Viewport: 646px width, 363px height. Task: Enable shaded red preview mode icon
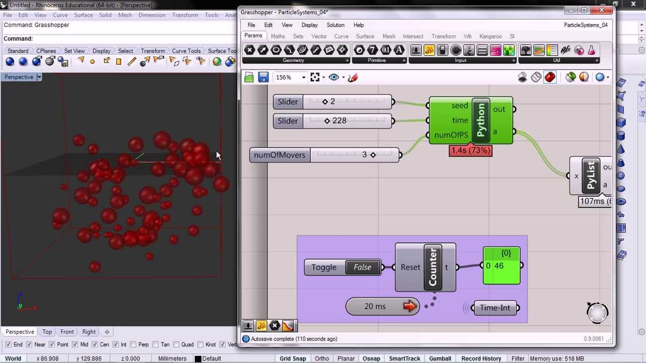(550, 77)
